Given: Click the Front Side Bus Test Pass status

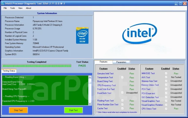Looking at the screenshot, I should pos(132,89).
